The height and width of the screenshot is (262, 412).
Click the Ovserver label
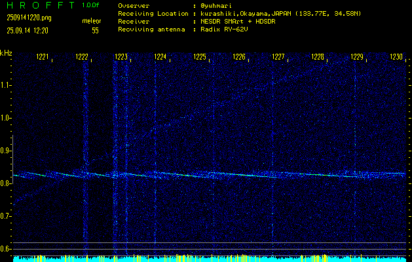134,5
